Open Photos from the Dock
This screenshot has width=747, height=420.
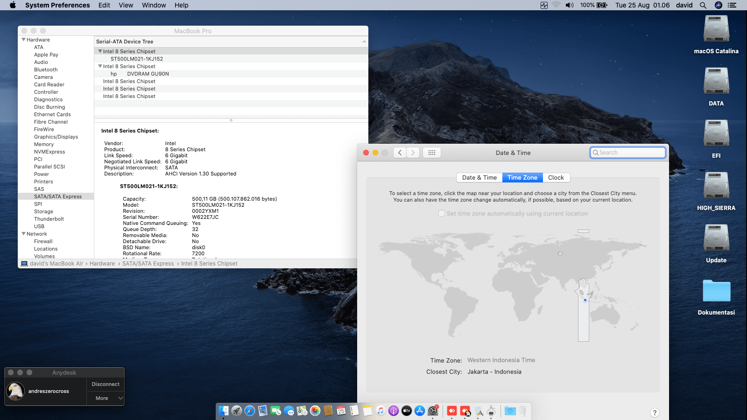point(315,411)
